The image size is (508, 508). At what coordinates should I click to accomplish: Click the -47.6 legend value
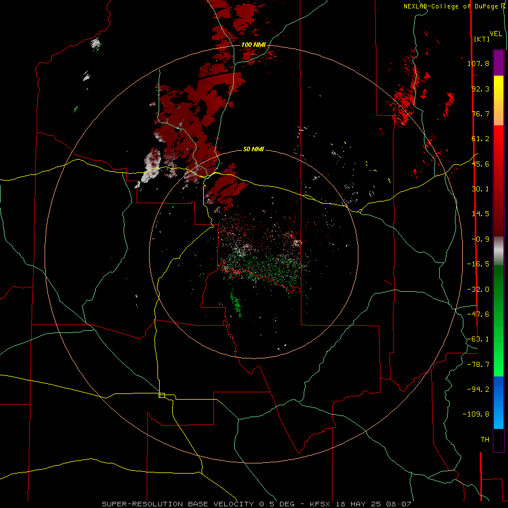[x=478, y=314]
